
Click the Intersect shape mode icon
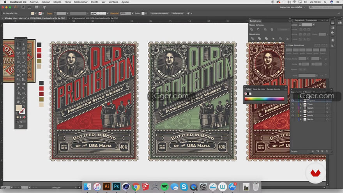pyautogui.click(x=265, y=29)
